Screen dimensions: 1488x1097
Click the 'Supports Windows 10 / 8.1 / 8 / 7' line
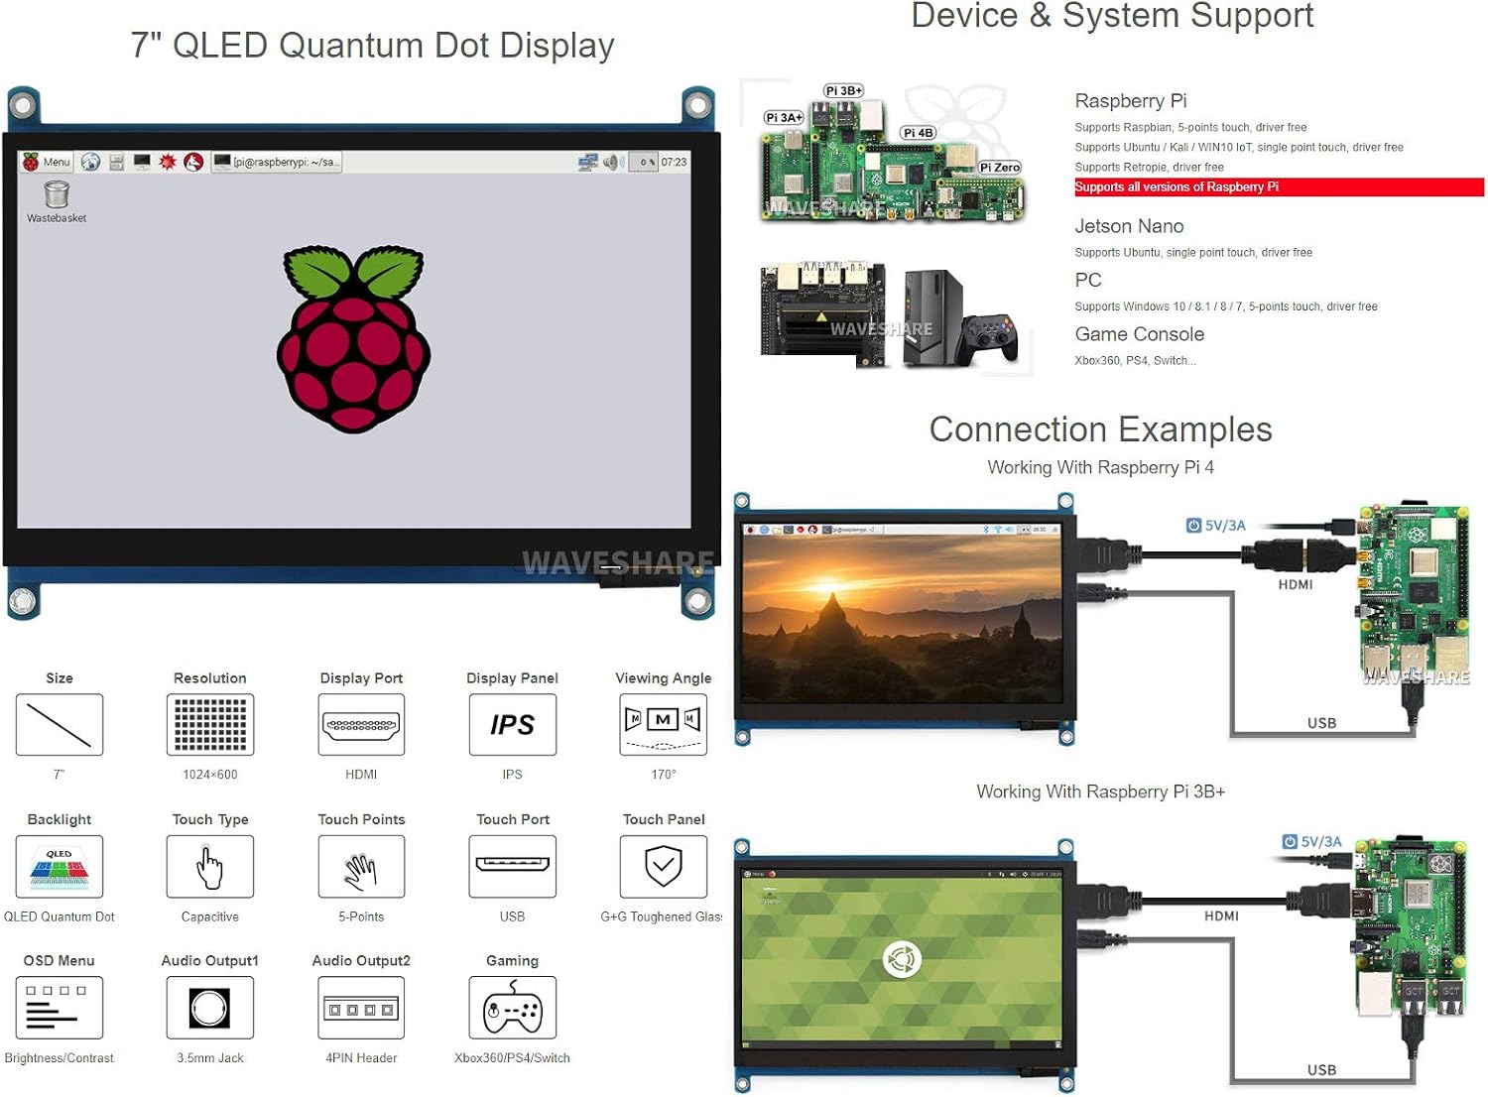pyautogui.click(x=1226, y=306)
